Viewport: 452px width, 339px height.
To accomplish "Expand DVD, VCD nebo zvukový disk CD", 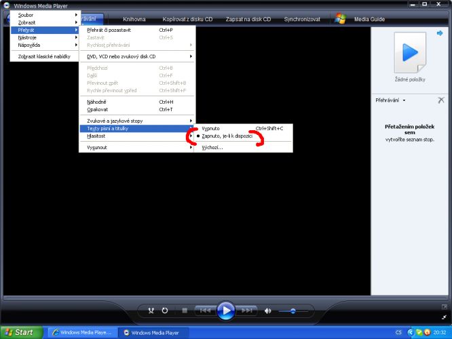I will tap(137, 56).
